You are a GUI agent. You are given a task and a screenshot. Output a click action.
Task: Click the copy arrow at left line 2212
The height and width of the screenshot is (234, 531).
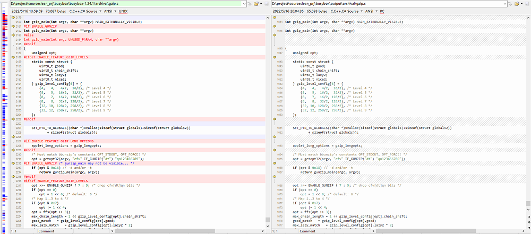[12, 163]
